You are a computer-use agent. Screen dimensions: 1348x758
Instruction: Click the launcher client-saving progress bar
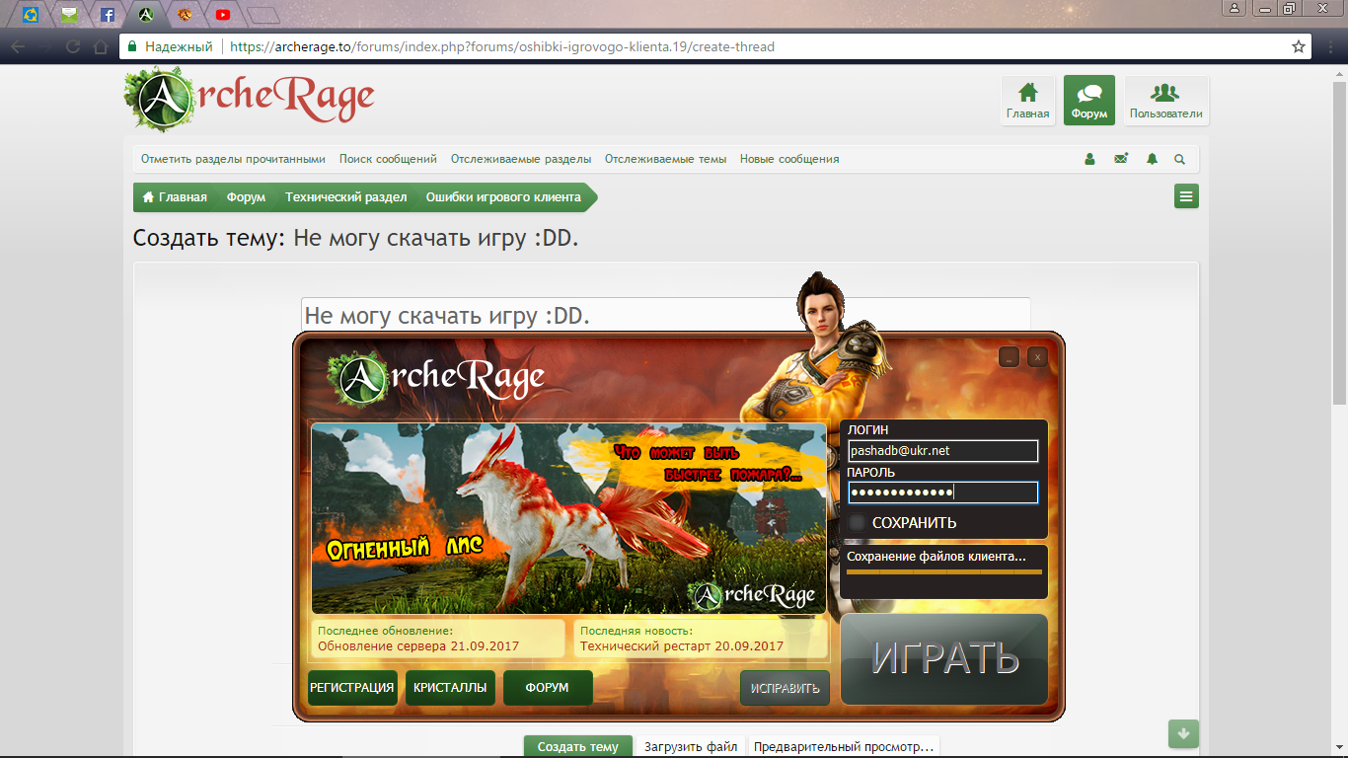pyautogui.click(x=944, y=571)
